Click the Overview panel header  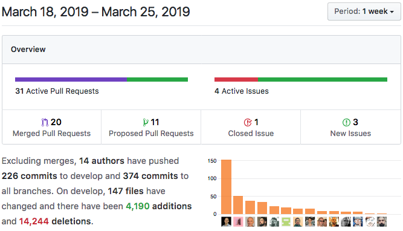click(x=202, y=50)
